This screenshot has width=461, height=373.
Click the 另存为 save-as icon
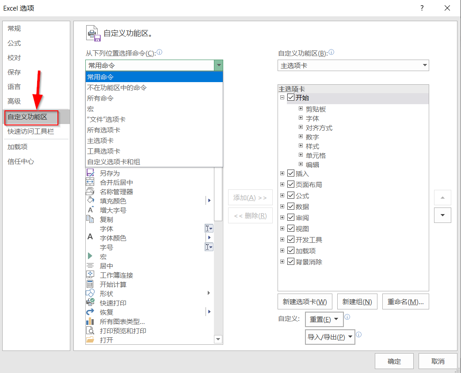pyautogui.click(x=90, y=173)
